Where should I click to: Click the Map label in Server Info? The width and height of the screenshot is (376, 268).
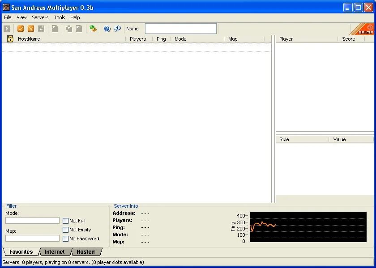click(x=118, y=242)
